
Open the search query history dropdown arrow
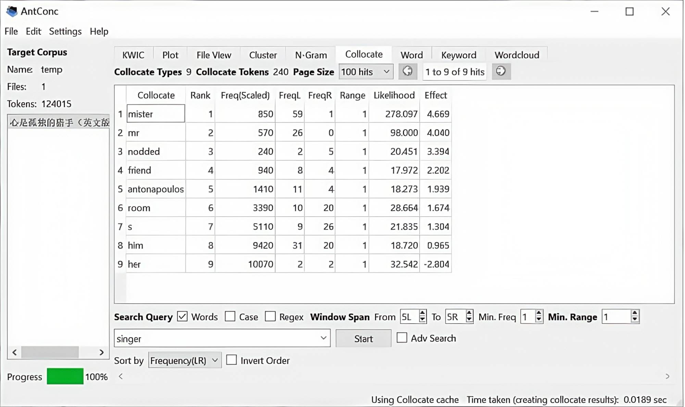point(323,338)
